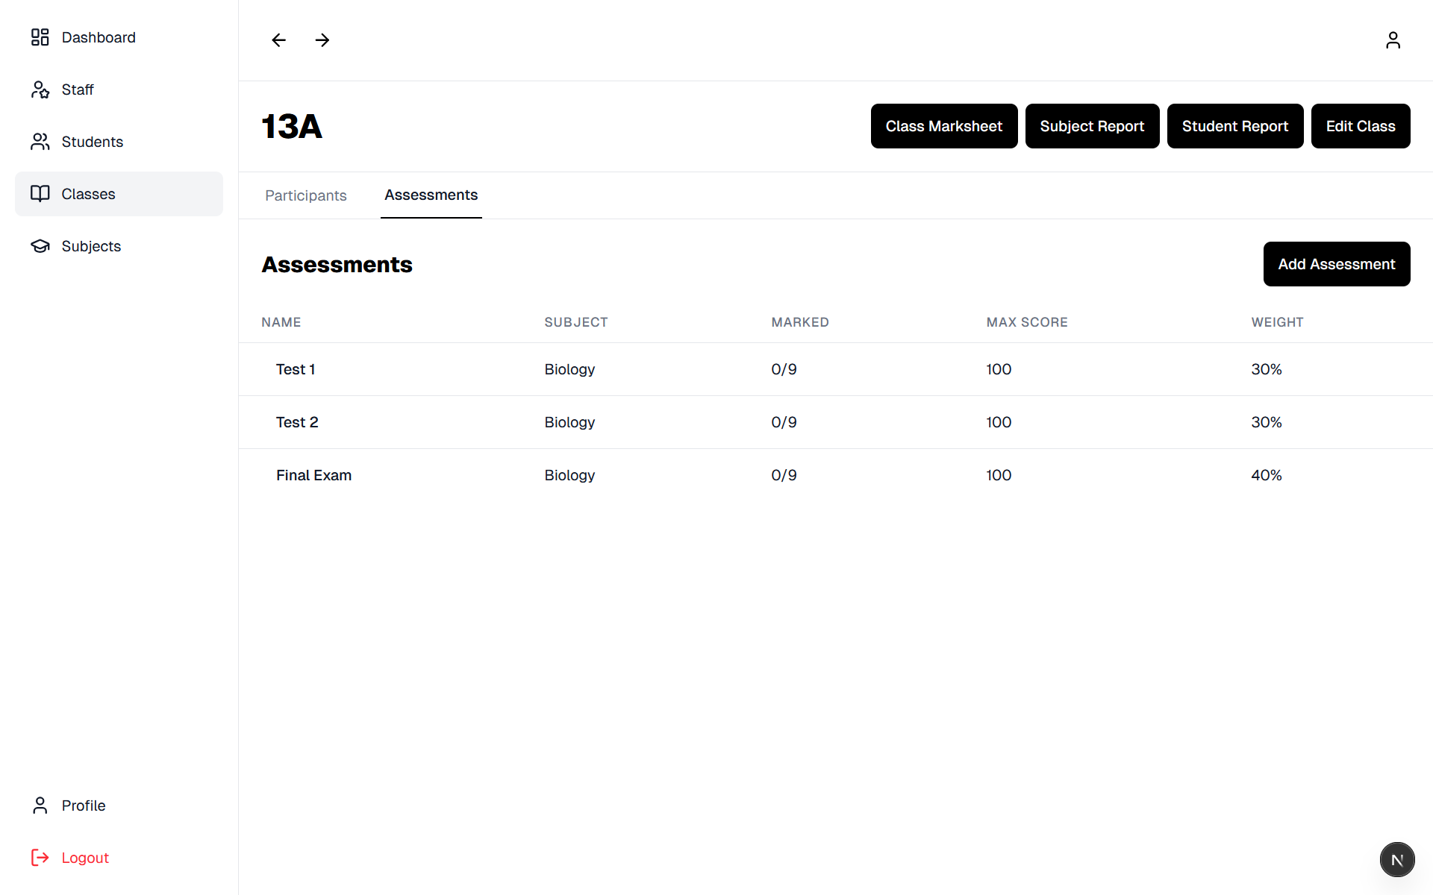Image resolution: width=1433 pixels, height=895 pixels.
Task: Go forward using the right arrow
Action: coord(322,40)
